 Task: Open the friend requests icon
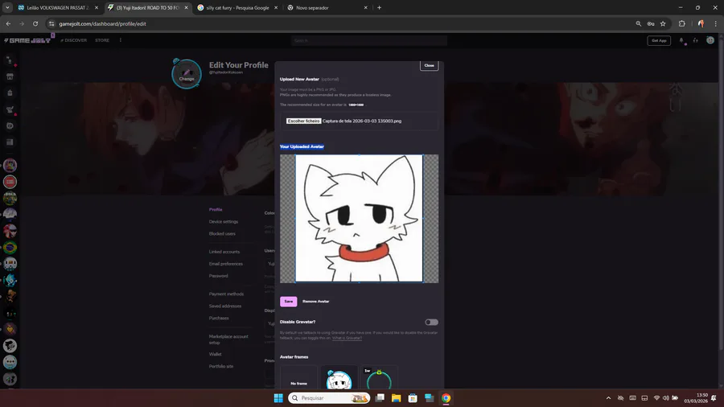pos(695,40)
